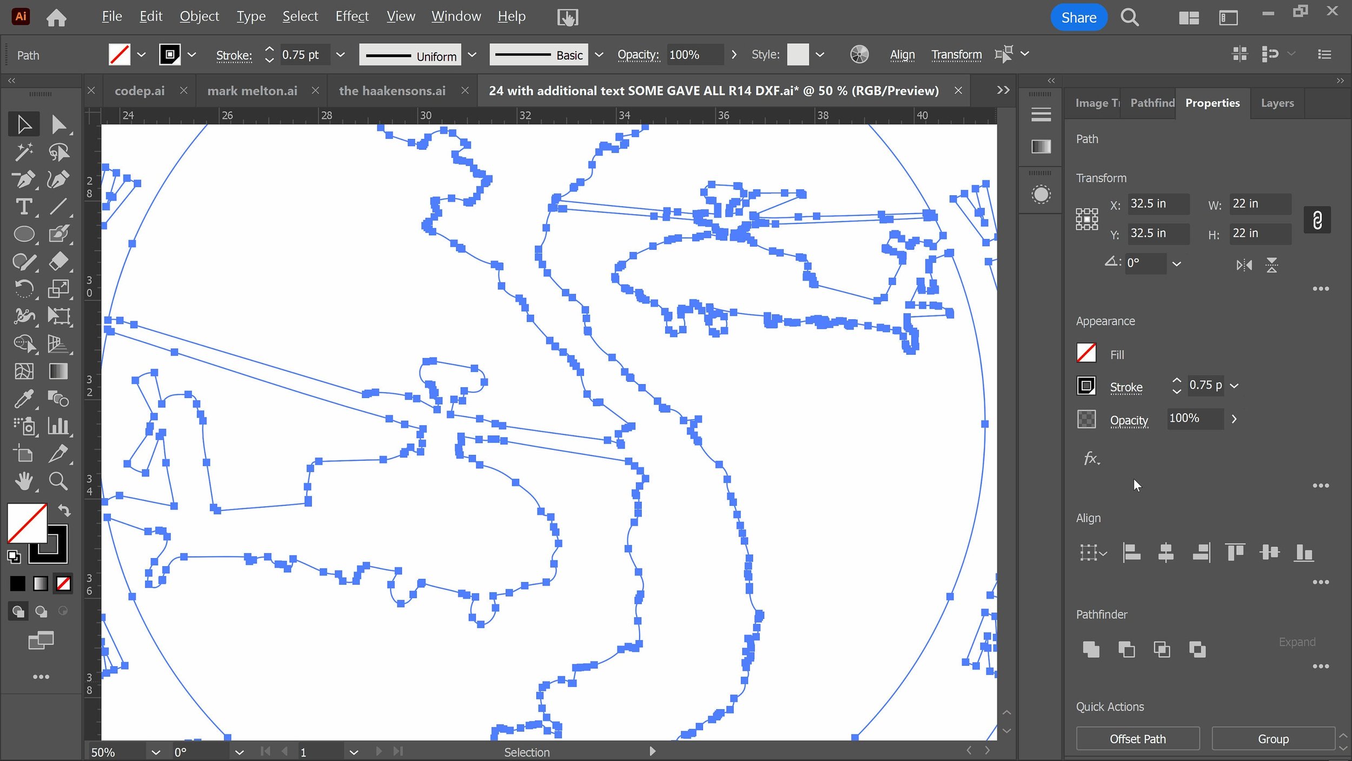
Task: Select the Eraser tool
Action: (x=58, y=262)
